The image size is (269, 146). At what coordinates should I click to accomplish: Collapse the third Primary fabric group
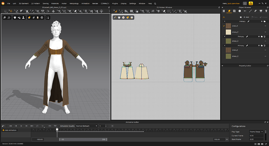point(225,46)
